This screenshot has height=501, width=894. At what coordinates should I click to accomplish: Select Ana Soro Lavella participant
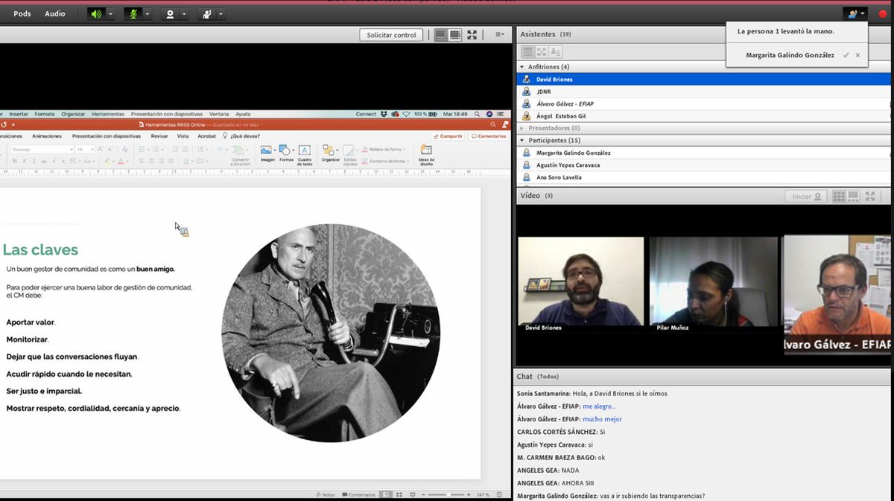703,177
